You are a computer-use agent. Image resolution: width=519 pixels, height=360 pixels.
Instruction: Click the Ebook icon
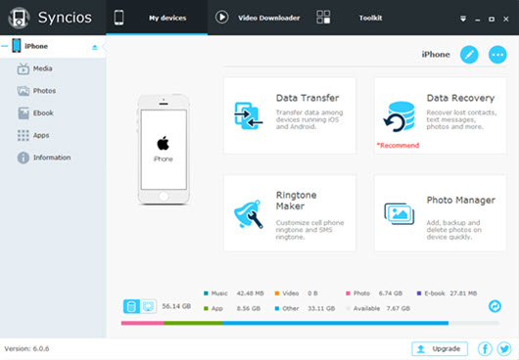click(24, 113)
